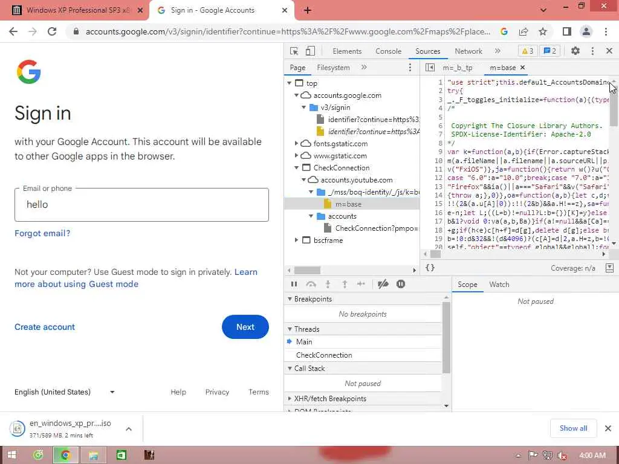Open the Filesystem navigator tab
Viewport: 619px width, 464px height.
click(333, 68)
